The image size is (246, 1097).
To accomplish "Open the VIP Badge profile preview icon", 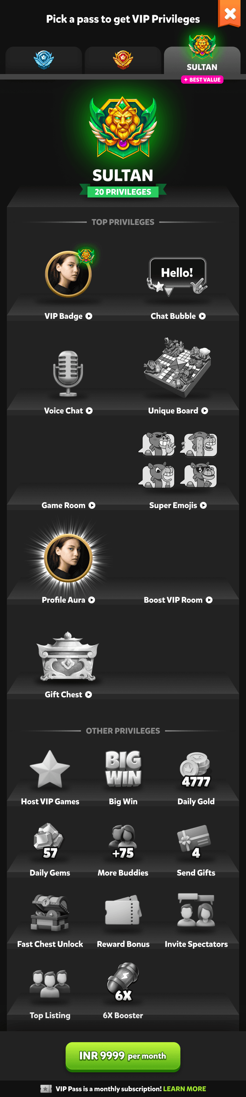I will tap(69, 274).
